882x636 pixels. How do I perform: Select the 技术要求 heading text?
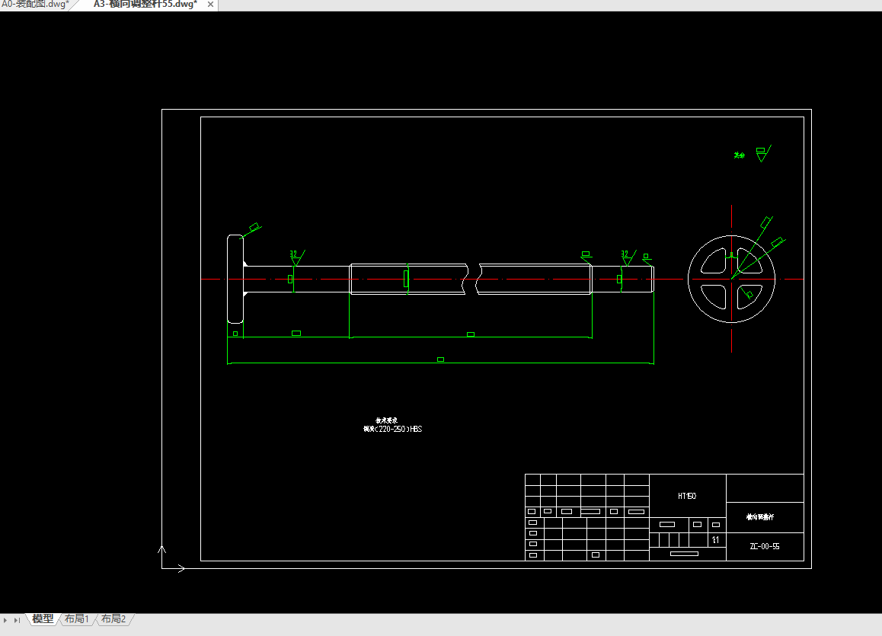point(386,420)
